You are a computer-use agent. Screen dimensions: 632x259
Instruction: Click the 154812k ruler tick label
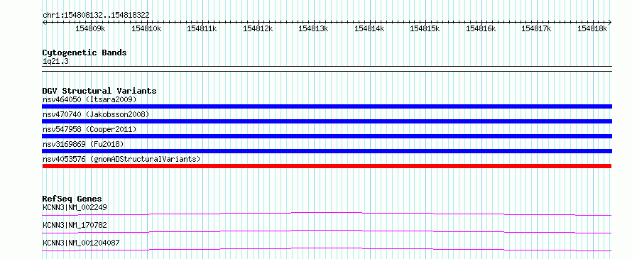(258, 28)
